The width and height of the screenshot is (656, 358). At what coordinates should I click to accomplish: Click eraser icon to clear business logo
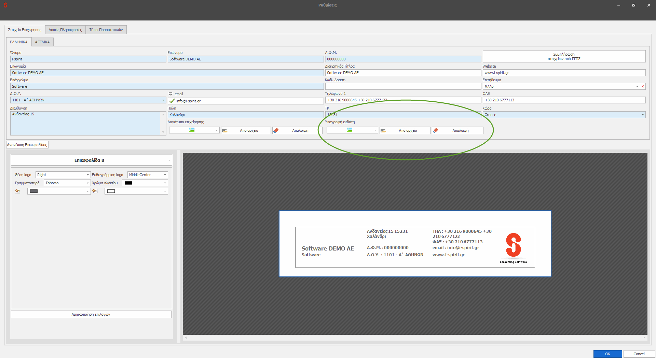[x=276, y=130]
